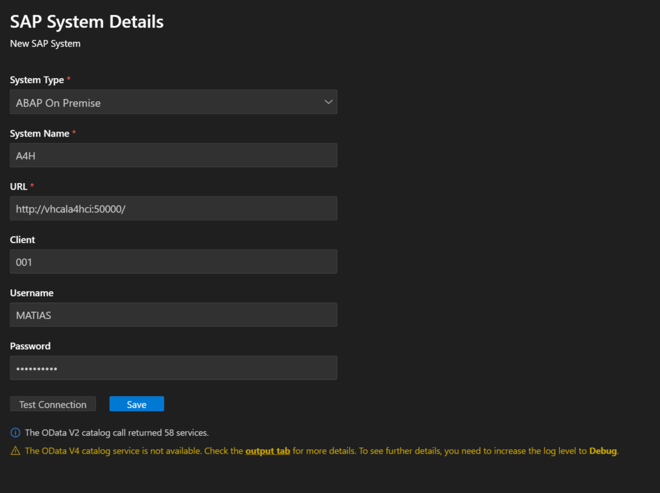
Task: Click the bold Debug text in warning
Action: tap(603, 451)
